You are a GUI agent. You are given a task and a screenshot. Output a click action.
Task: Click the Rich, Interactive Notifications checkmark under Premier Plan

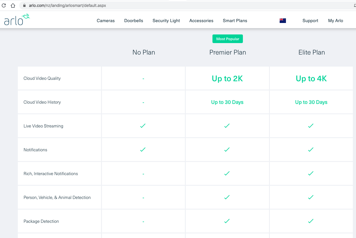click(x=227, y=173)
